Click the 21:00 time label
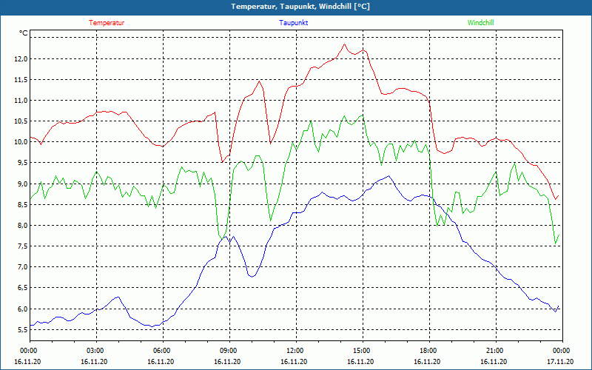The image size is (592, 370). (496, 350)
